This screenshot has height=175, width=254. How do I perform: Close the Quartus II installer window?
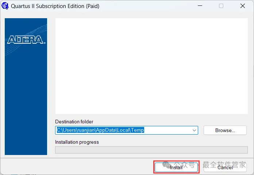click(242, 6)
